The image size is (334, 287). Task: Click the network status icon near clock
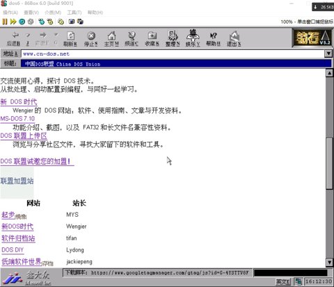tap(298, 281)
